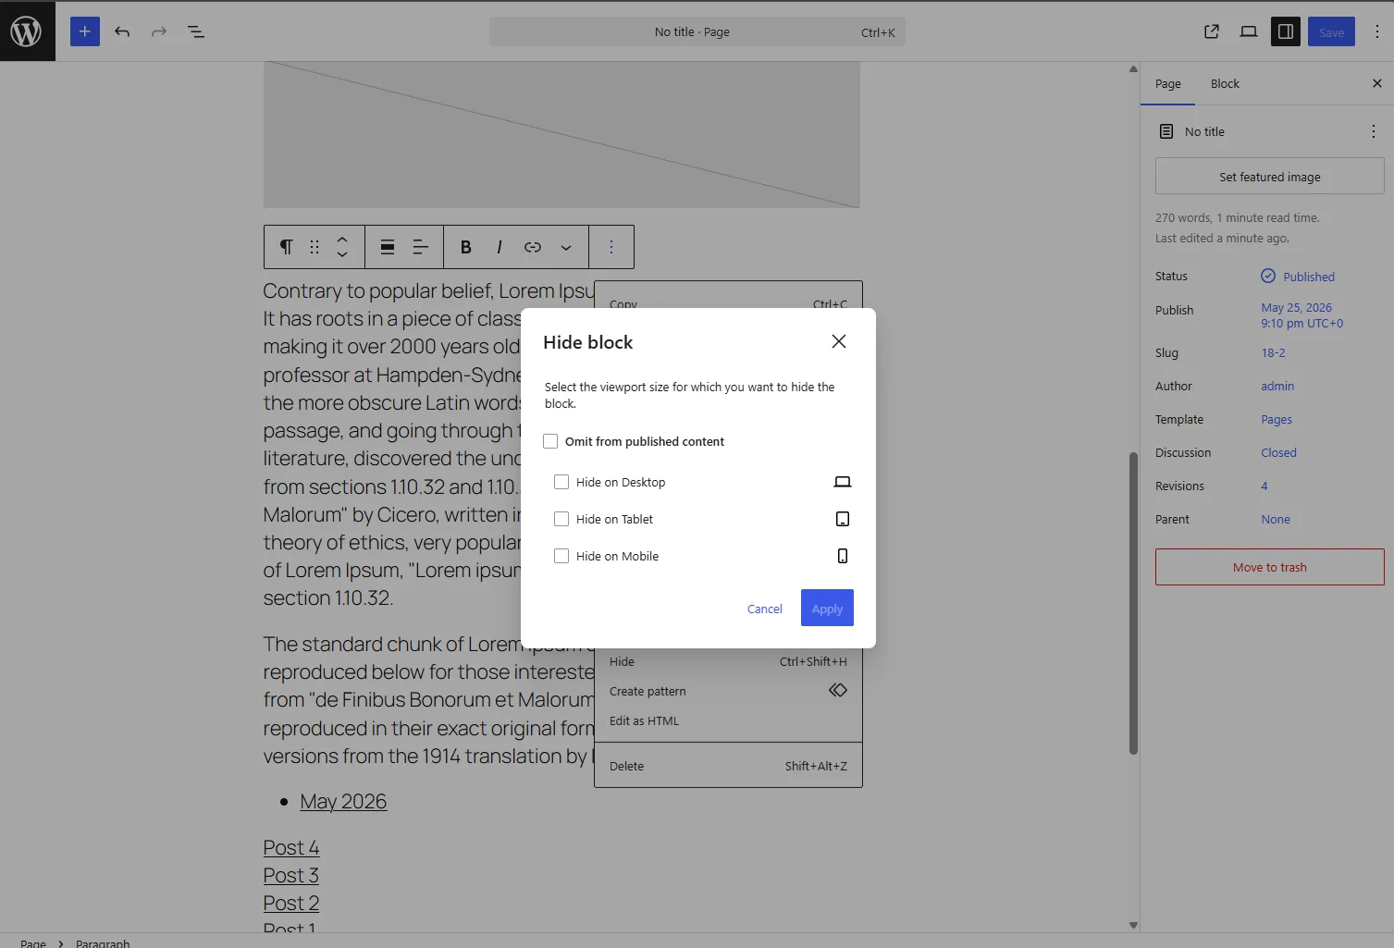Viewport: 1394px width, 948px height.
Task: Select Hide in block menu
Action: (728, 661)
